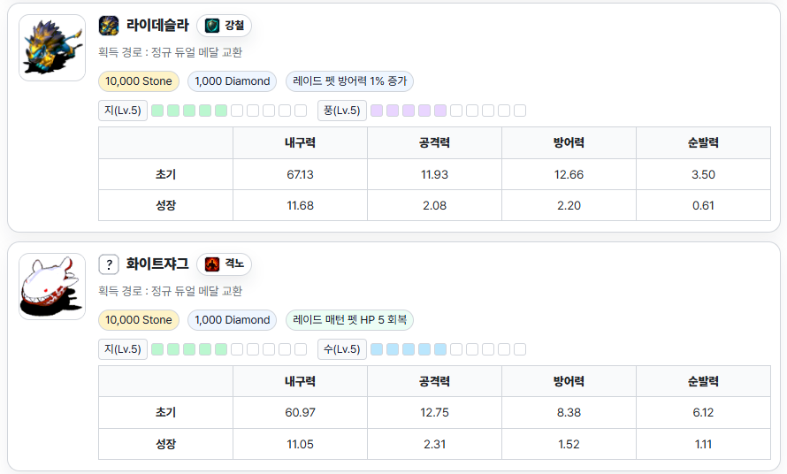Click the 강철 skill icon
Viewport: 787px width, 474px height.
pyautogui.click(x=212, y=26)
